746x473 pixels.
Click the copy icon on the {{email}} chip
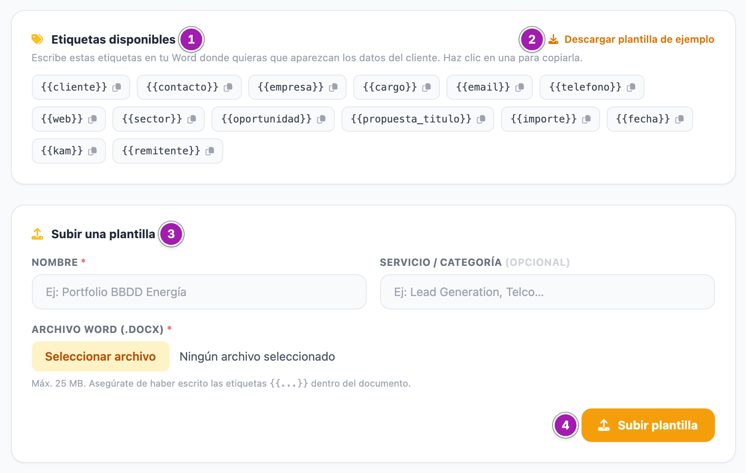click(x=520, y=87)
